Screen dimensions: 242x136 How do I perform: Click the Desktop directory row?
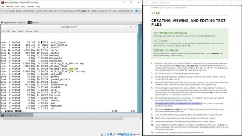pos(30,56)
